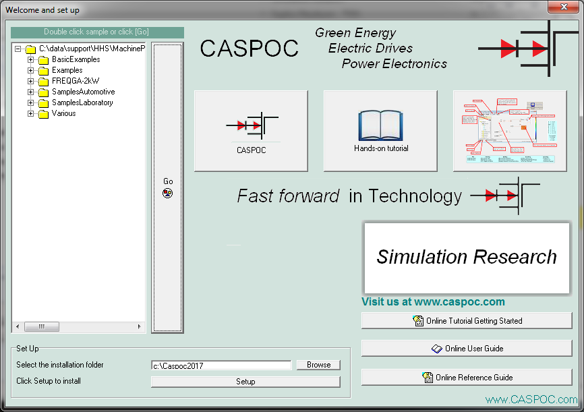This screenshot has width=584, height=412.
Task: Select the FREQGA-2kW folder icon
Action: pyautogui.click(x=44, y=82)
